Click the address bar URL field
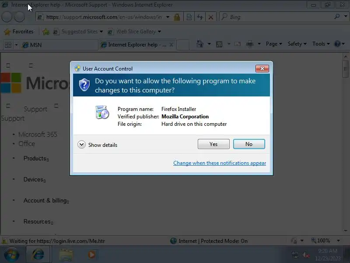 [103, 17]
